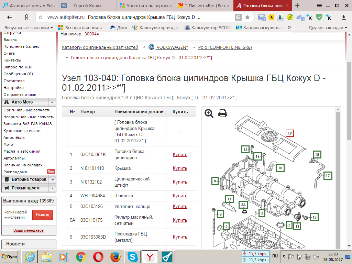Click the volume speaker tray icon
The height and width of the screenshot is (264, 352).
point(316,256)
